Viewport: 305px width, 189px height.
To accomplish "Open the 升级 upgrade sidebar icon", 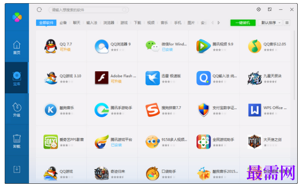I will coord(17,110).
